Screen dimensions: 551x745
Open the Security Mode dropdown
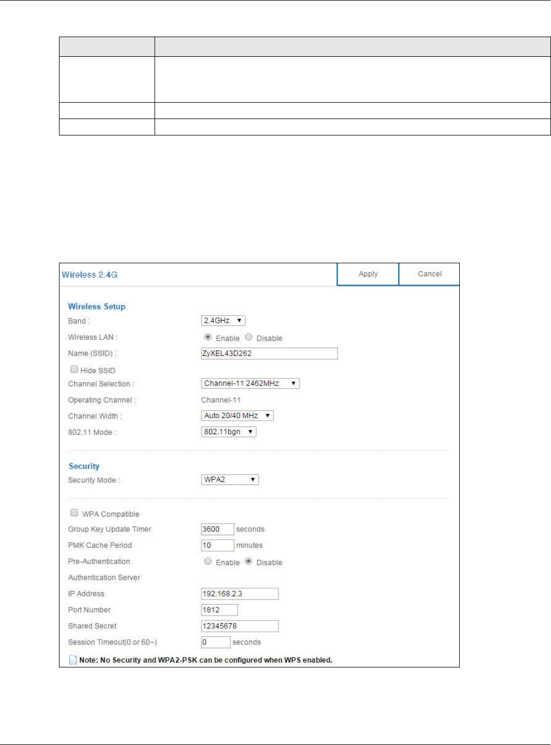(230, 480)
